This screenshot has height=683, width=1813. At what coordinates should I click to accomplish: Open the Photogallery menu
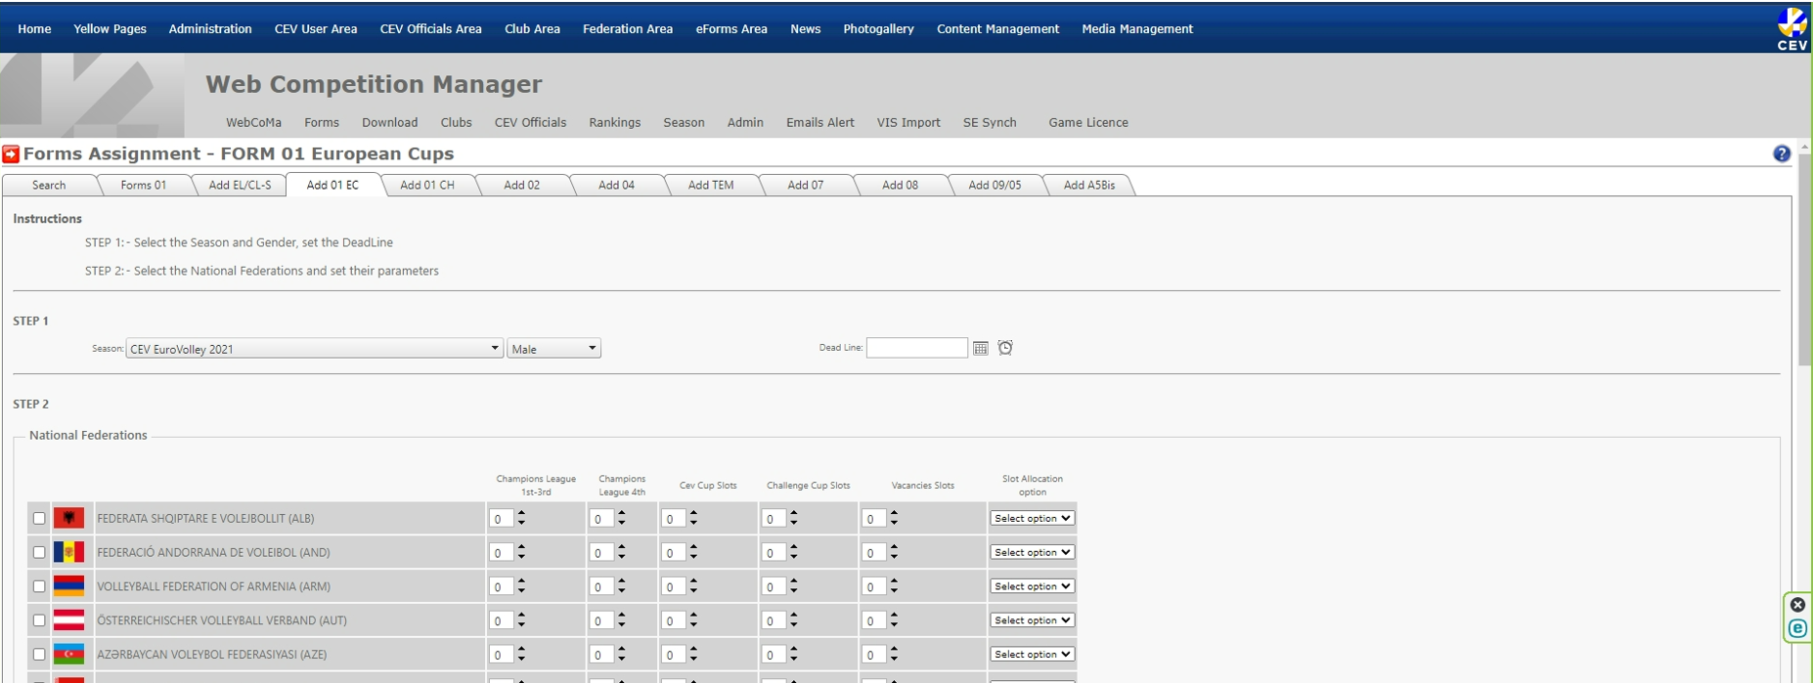[878, 28]
